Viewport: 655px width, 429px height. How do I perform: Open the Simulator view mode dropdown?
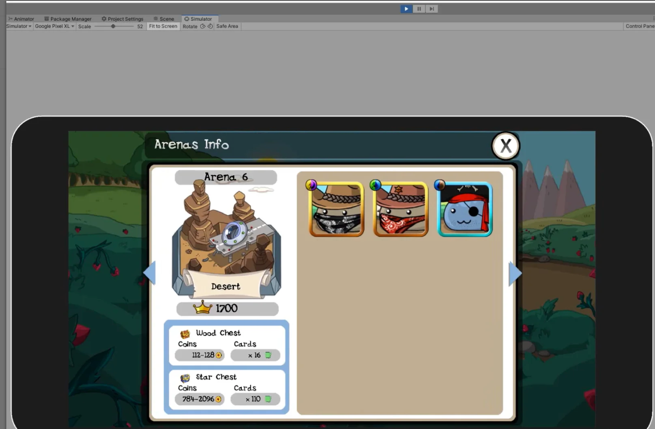pos(19,26)
